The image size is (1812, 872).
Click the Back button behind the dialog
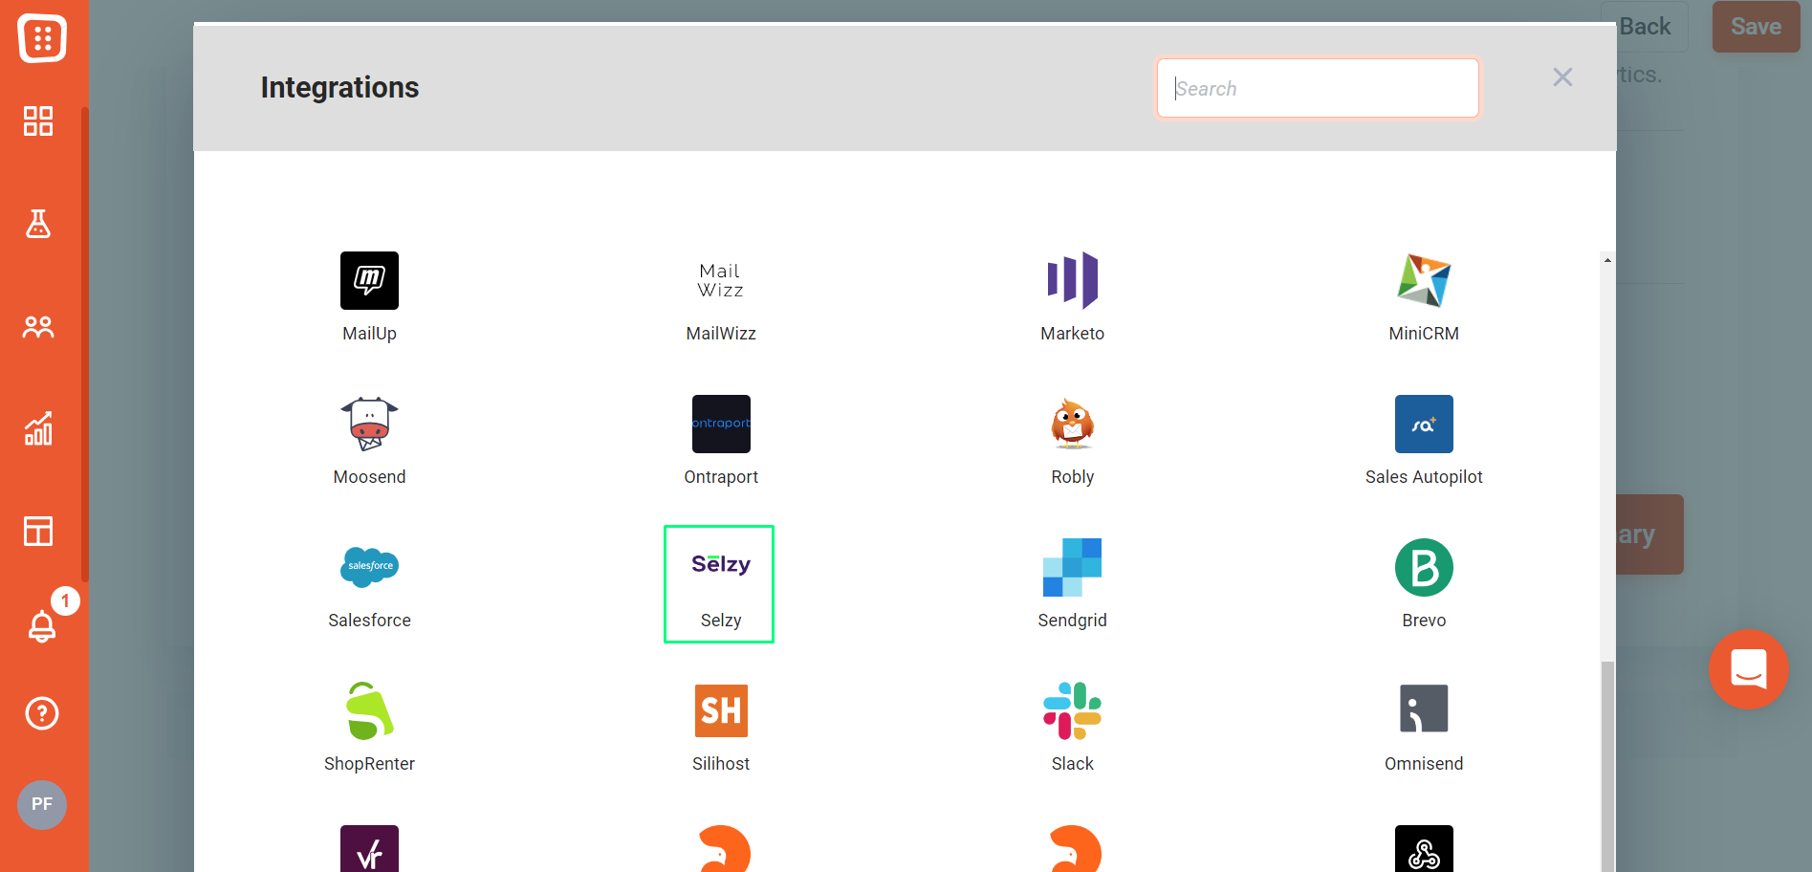[x=1645, y=27]
